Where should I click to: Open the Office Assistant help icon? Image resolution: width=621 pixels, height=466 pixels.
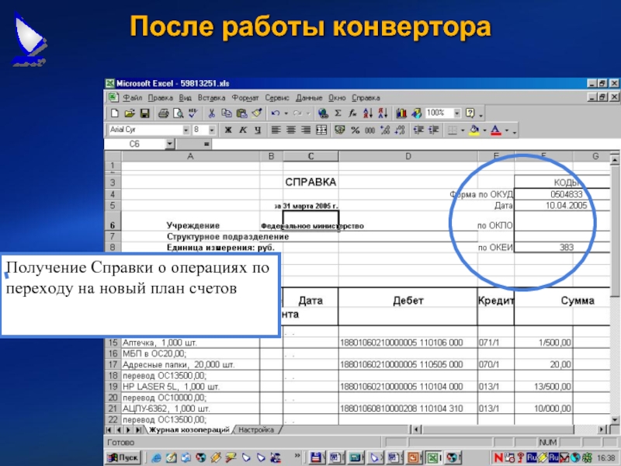click(x=470, y=113)
